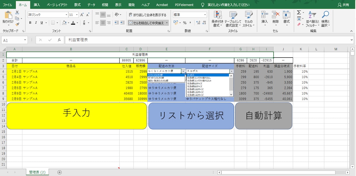Click dropdown arrow of cell ネコポス

tap(232, 71)
